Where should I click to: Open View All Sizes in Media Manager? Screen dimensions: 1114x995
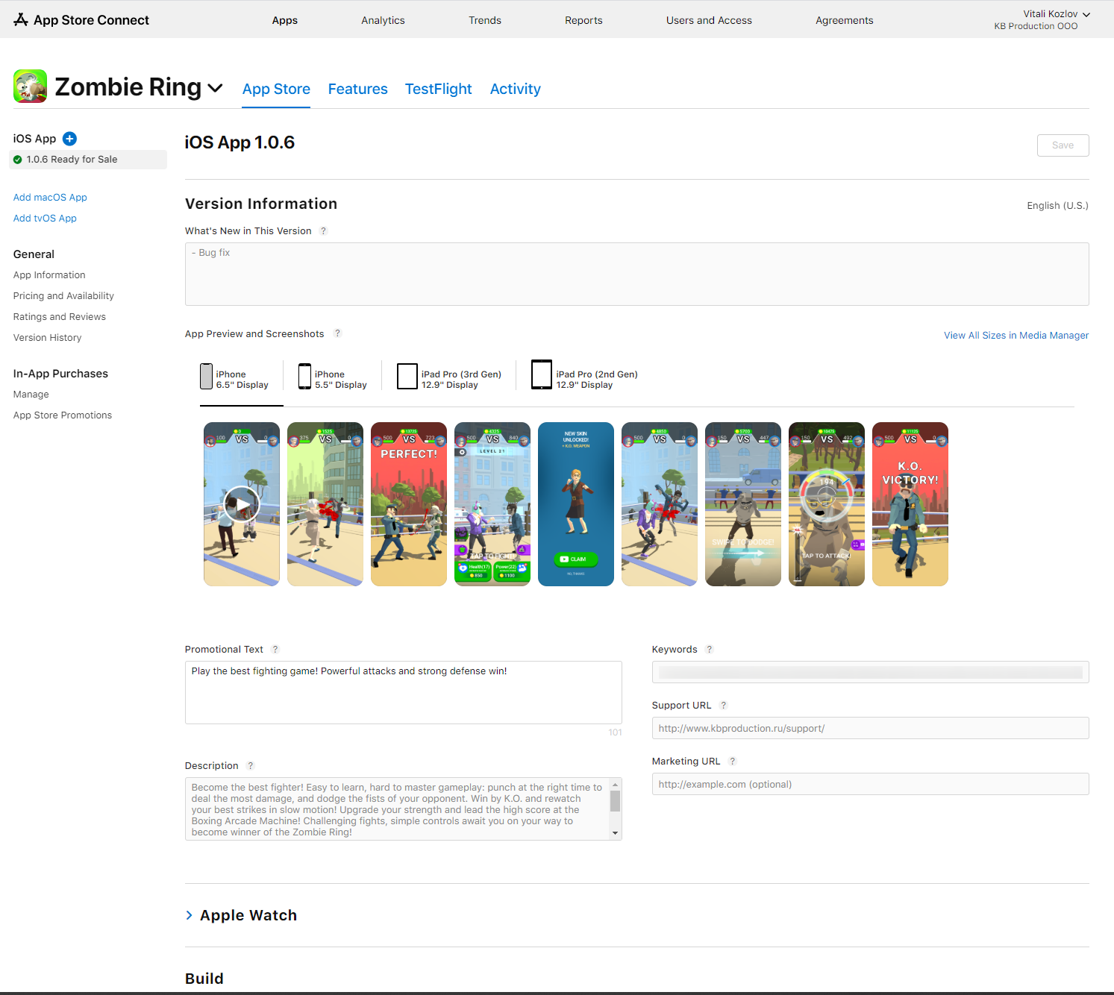pyautogui.click(x=1016, y=336)
